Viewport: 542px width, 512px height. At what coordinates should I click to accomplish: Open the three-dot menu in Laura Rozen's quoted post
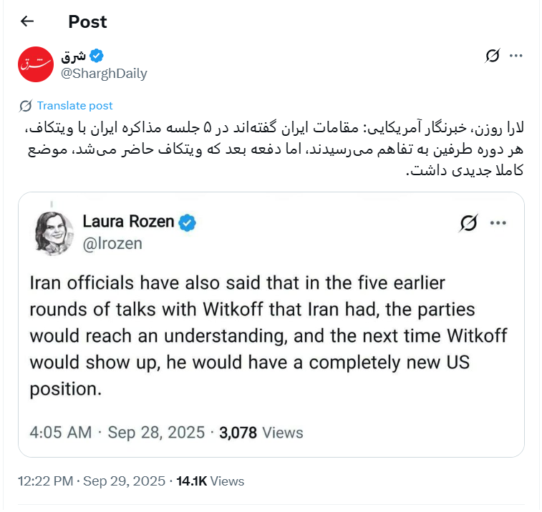tap(498, 223)
